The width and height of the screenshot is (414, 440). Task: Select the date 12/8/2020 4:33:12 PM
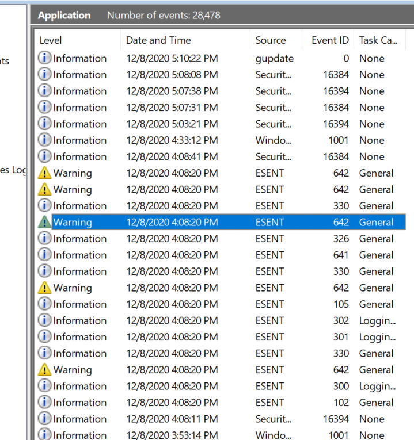pos(172,140)
